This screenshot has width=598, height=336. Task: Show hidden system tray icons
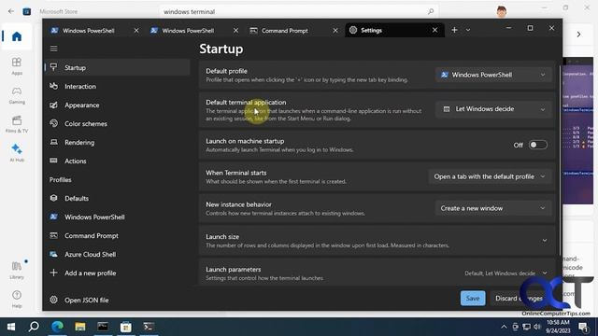(504, 327)
